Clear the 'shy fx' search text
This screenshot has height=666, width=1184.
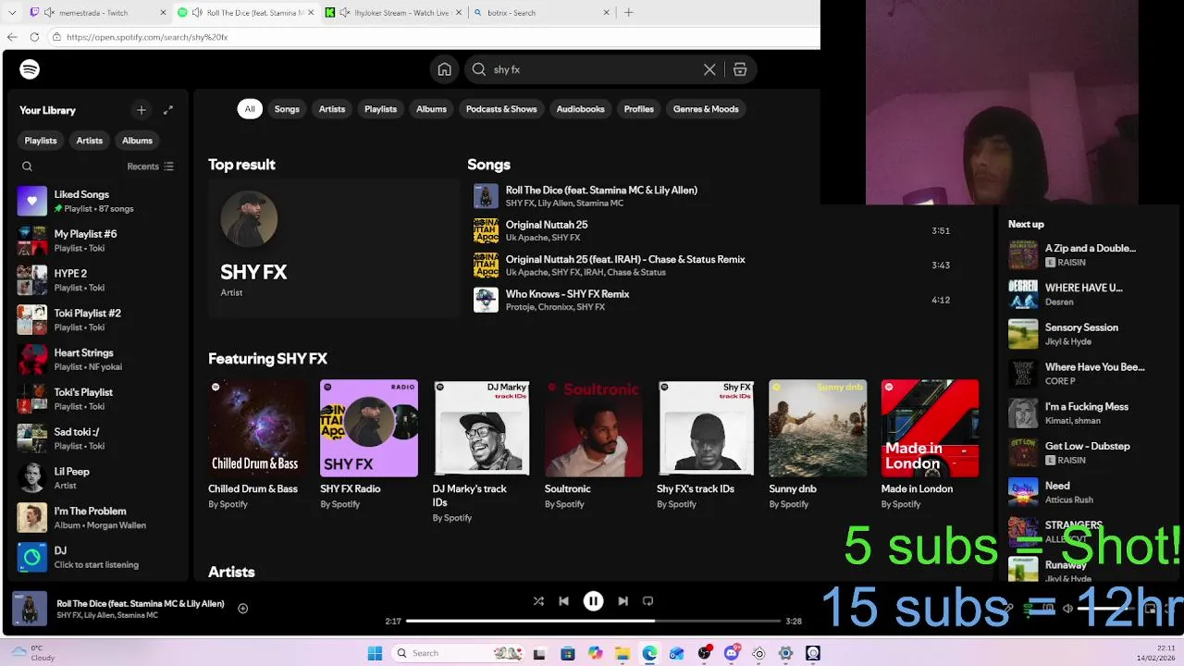click(x=709, y=69)
